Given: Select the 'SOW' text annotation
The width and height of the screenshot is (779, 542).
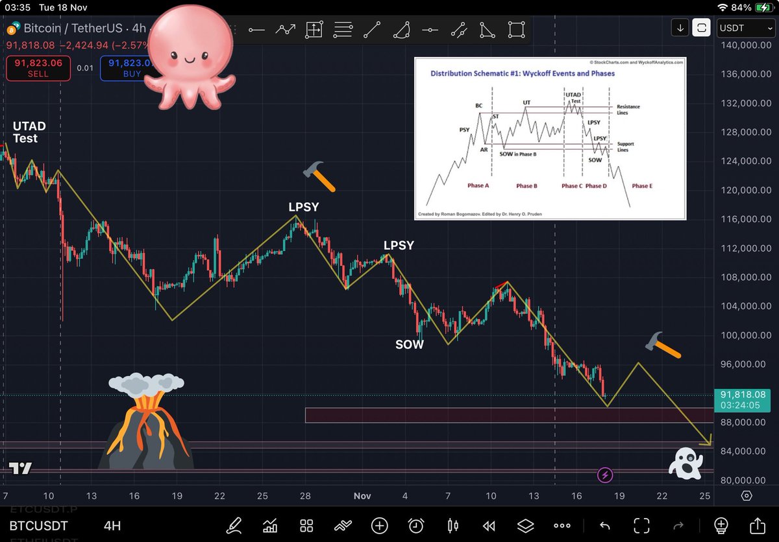Looking at the screenshot, I should point(410,345).
